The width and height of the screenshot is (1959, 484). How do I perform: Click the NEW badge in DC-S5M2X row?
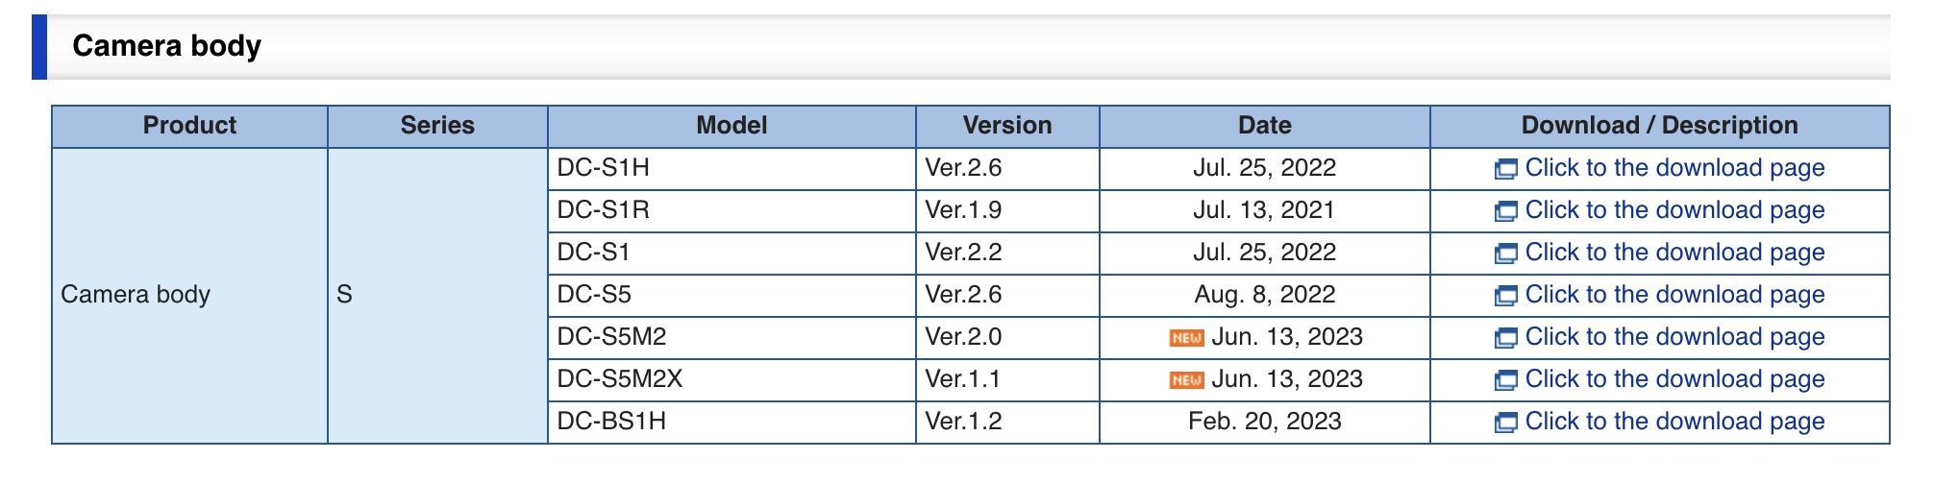coord(1186,380)
